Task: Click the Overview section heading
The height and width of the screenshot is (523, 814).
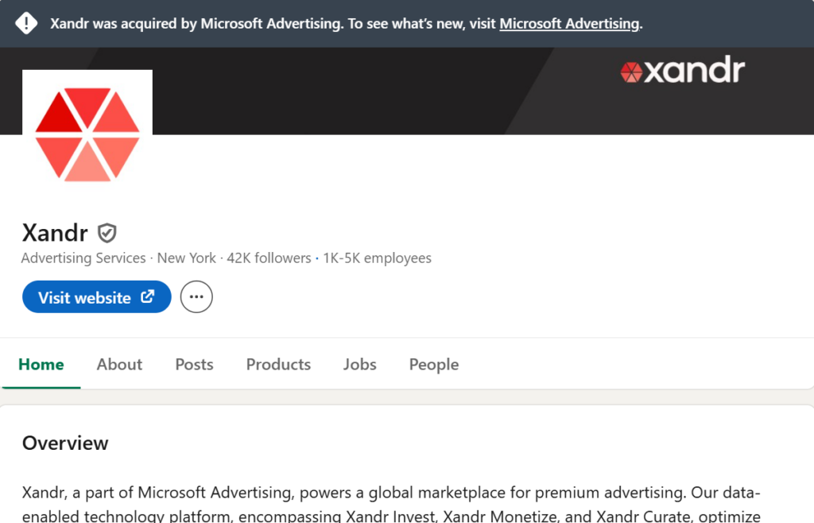Action: [x=65, y=443]
